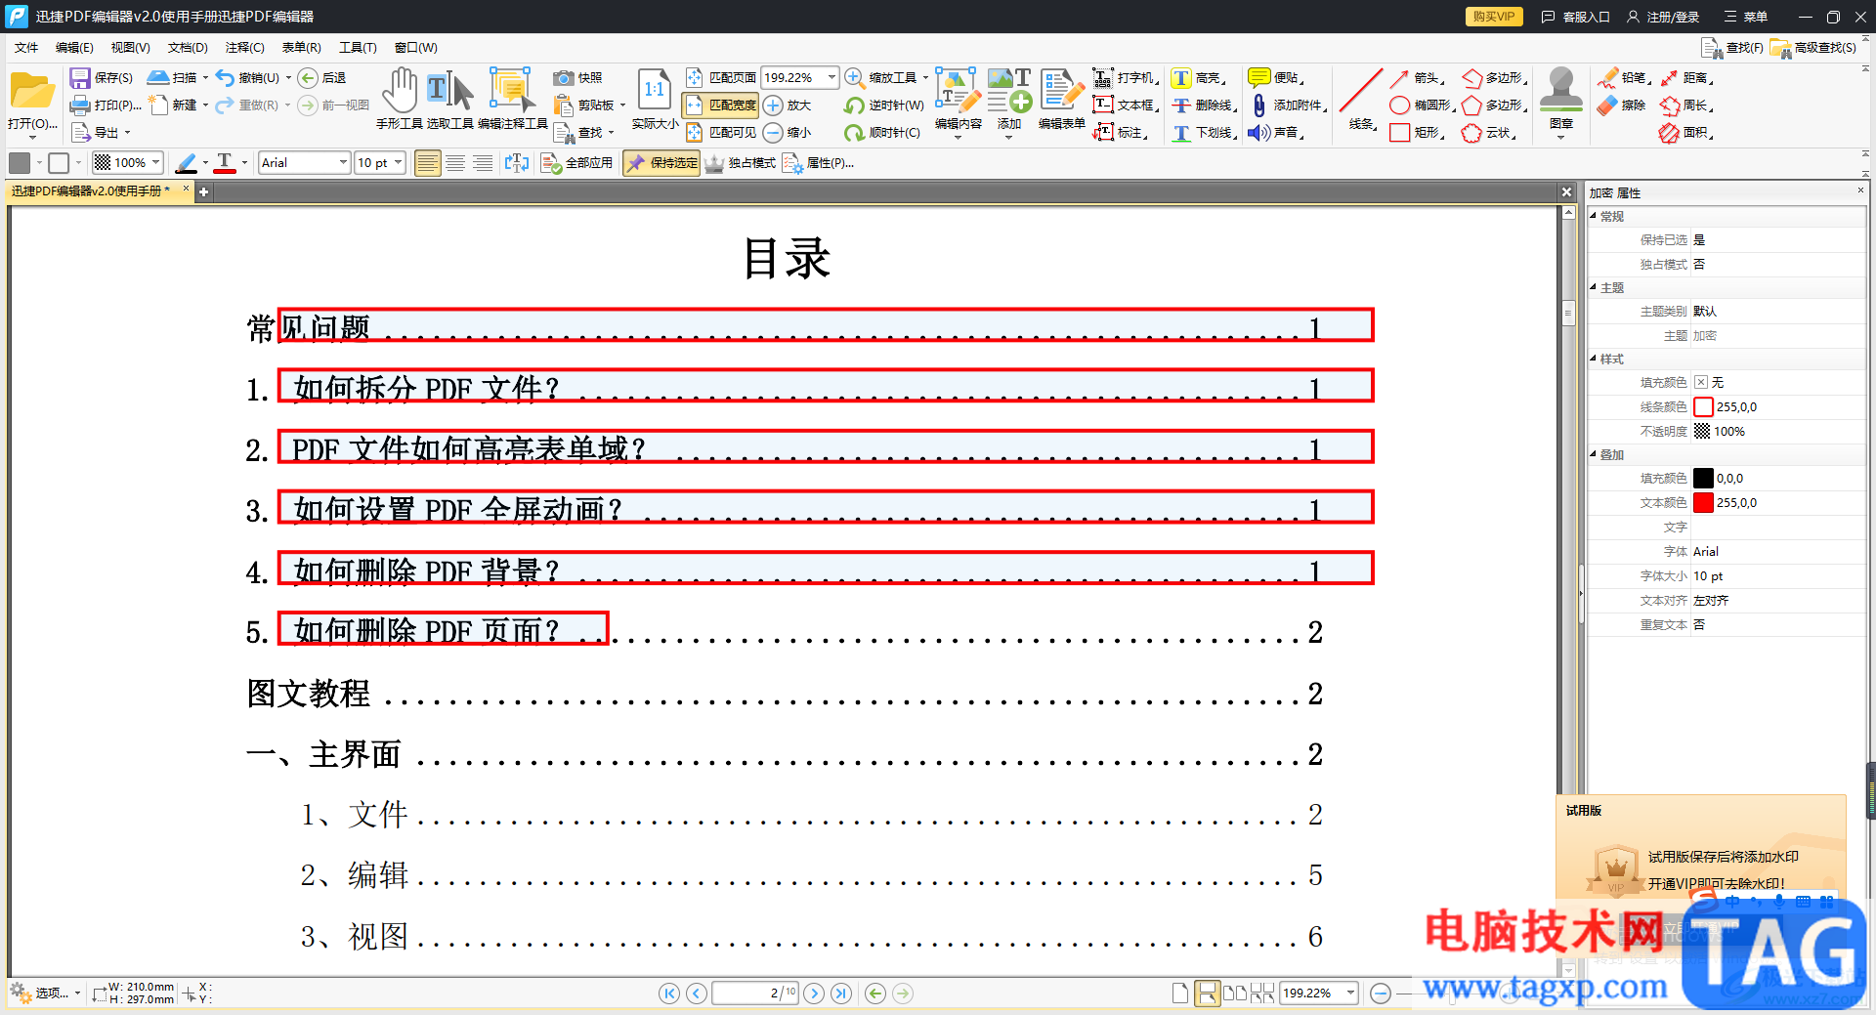Attach a file with 添加附件 paperclip icon
This screenshot has width=1876, height=1015.
(x=1259, y=106)
